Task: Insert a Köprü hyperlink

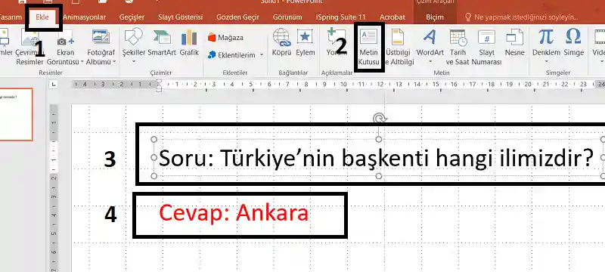Action: coord(281,43)
